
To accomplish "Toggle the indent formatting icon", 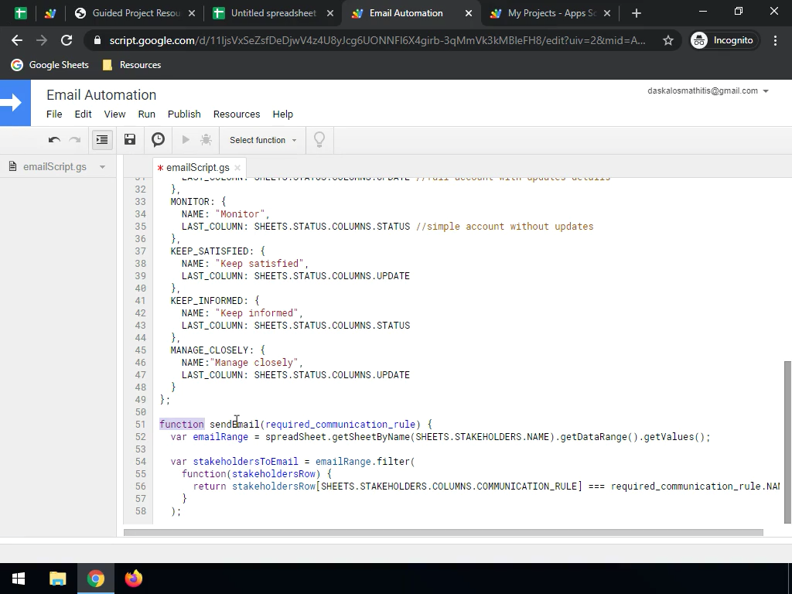I will tap(102, 140).
